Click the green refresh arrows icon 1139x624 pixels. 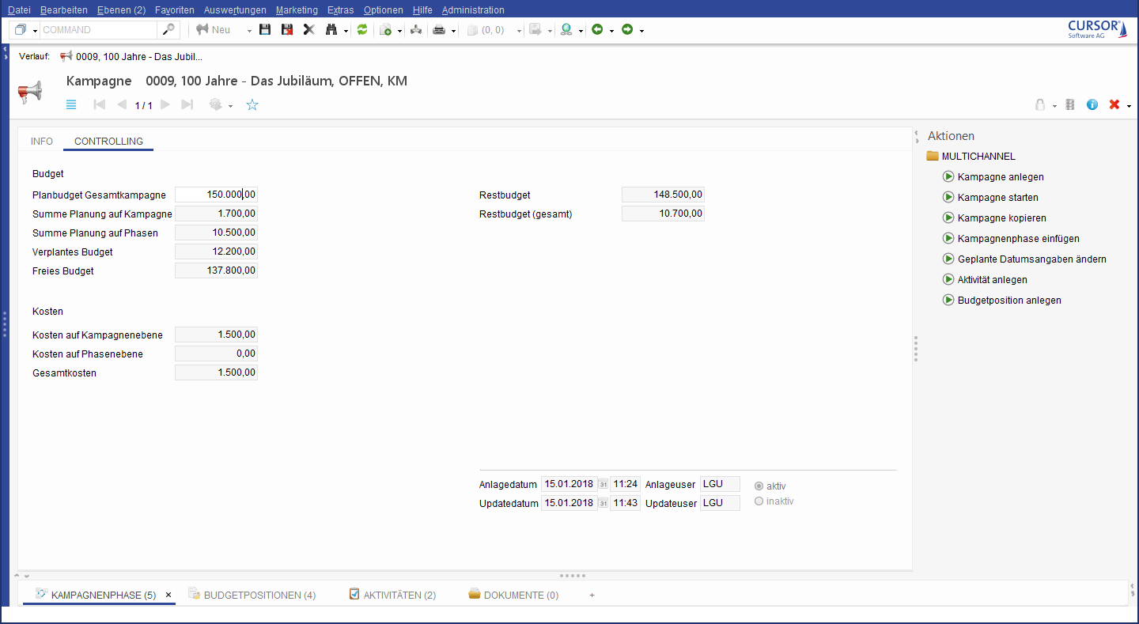click(x=362, y=30)
